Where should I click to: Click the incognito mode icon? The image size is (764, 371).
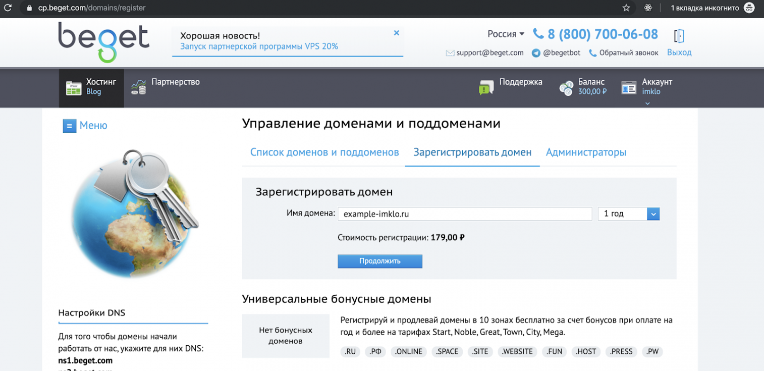click(x=749, y=8)
